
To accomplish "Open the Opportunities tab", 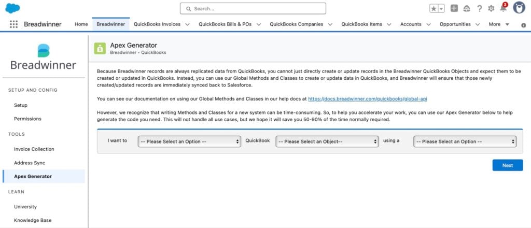I will [455, 24].
